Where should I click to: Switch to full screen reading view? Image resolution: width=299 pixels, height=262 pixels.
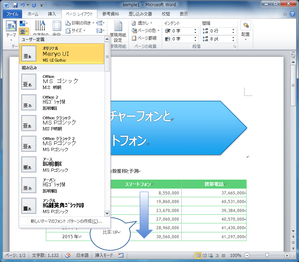pyautogui.click(x=205, y=255)
